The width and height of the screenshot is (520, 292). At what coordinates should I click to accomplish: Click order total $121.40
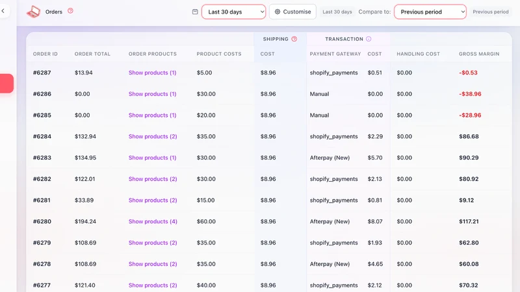tap(85, 285)
